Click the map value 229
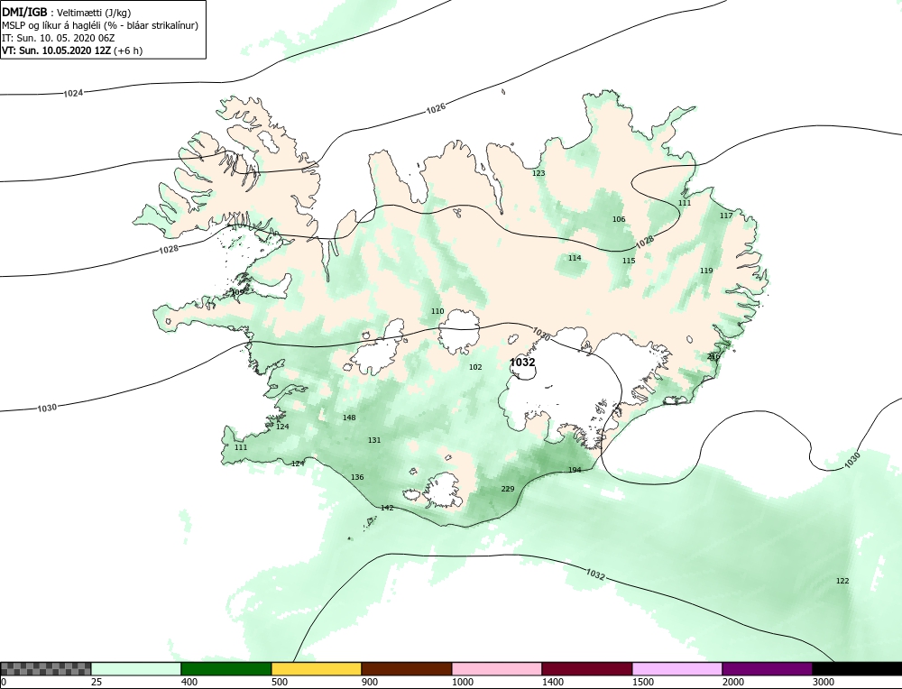Screen dimensions: 902x689 point(507,489)
